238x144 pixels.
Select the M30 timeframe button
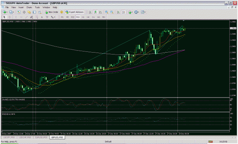[78, 17]
